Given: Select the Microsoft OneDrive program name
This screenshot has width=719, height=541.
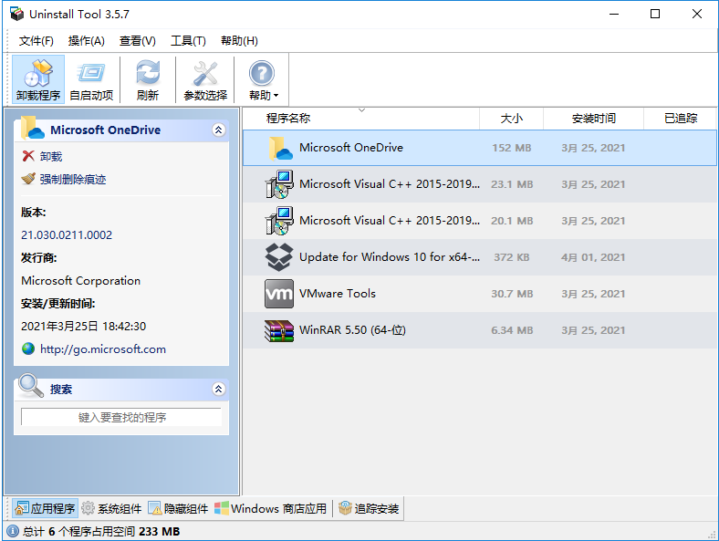Looking at the screenshot, I should 351,148.
